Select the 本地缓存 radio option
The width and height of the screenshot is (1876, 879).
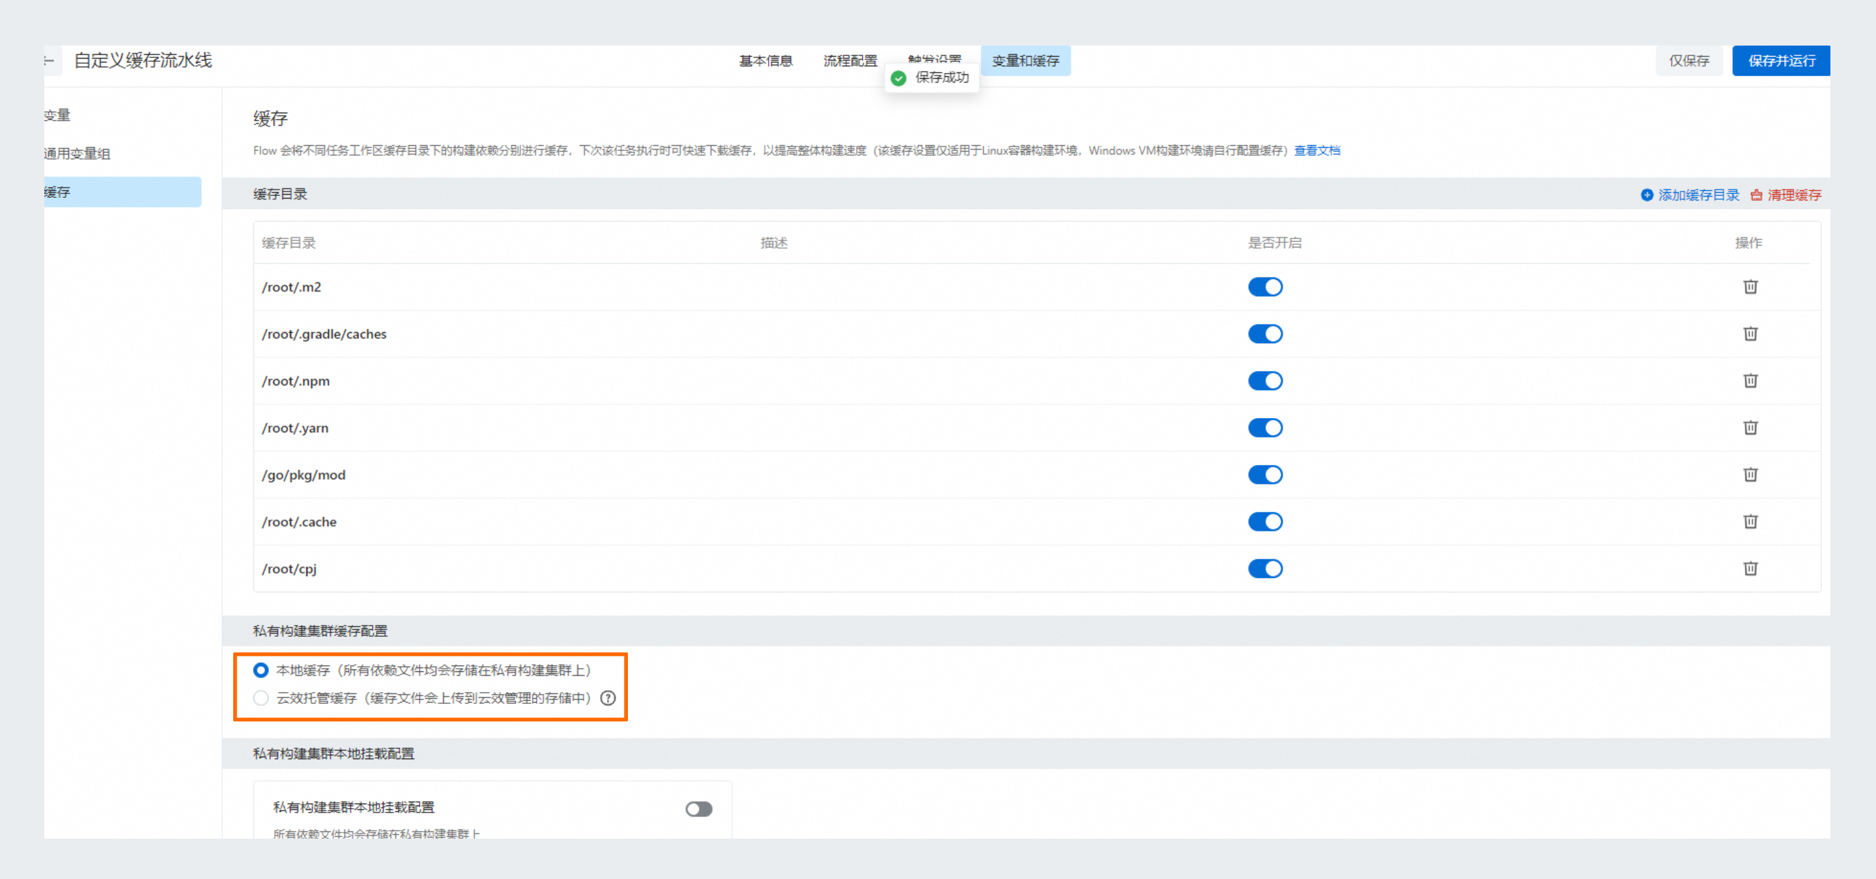[x=261, y=670]
